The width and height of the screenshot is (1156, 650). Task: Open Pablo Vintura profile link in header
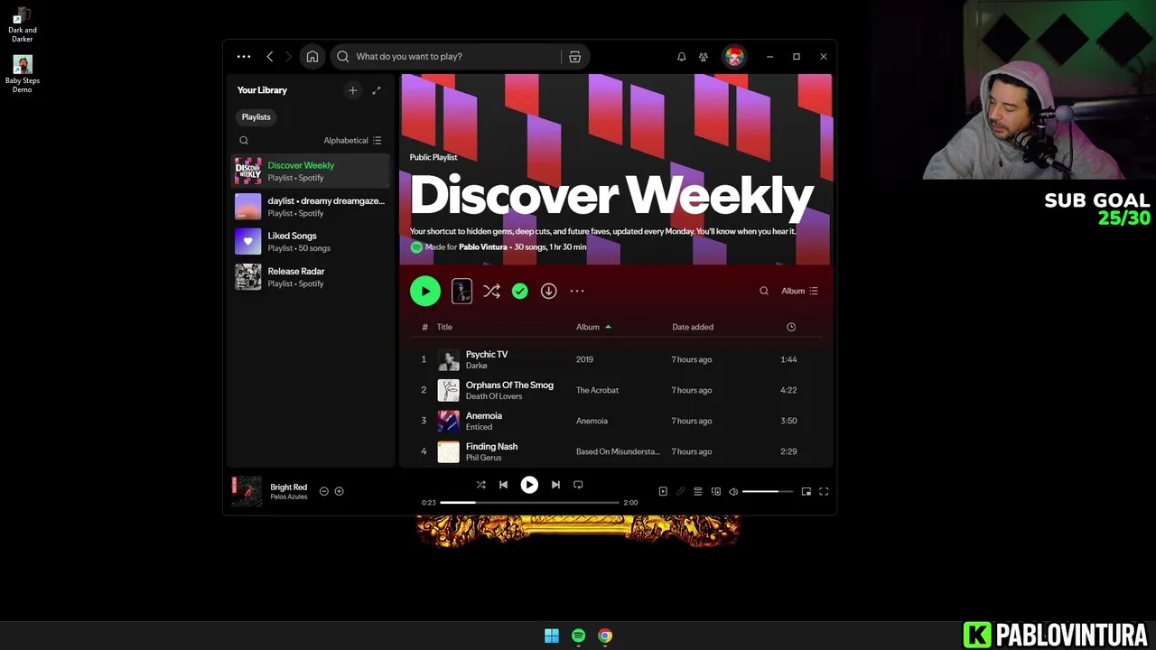[483, 246]
